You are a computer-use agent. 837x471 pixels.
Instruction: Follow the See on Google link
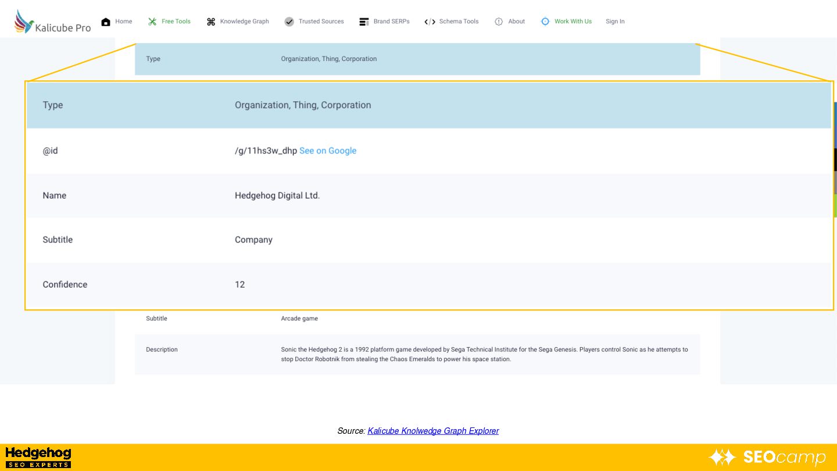[x=328, y=151]
